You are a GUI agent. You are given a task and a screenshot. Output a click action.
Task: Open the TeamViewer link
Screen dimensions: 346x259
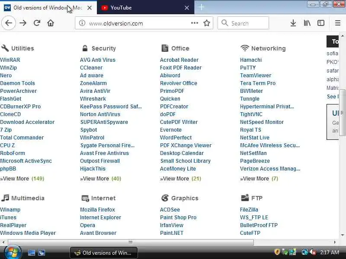[256, 75]
